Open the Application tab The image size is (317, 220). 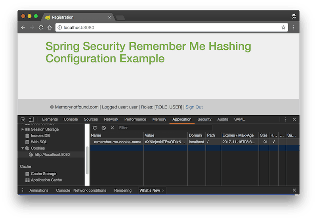[182, 119]
